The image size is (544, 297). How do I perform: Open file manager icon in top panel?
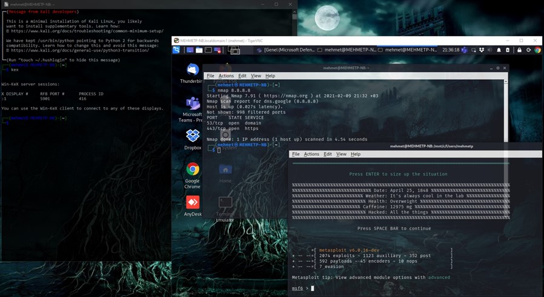(x=199, y=50)
